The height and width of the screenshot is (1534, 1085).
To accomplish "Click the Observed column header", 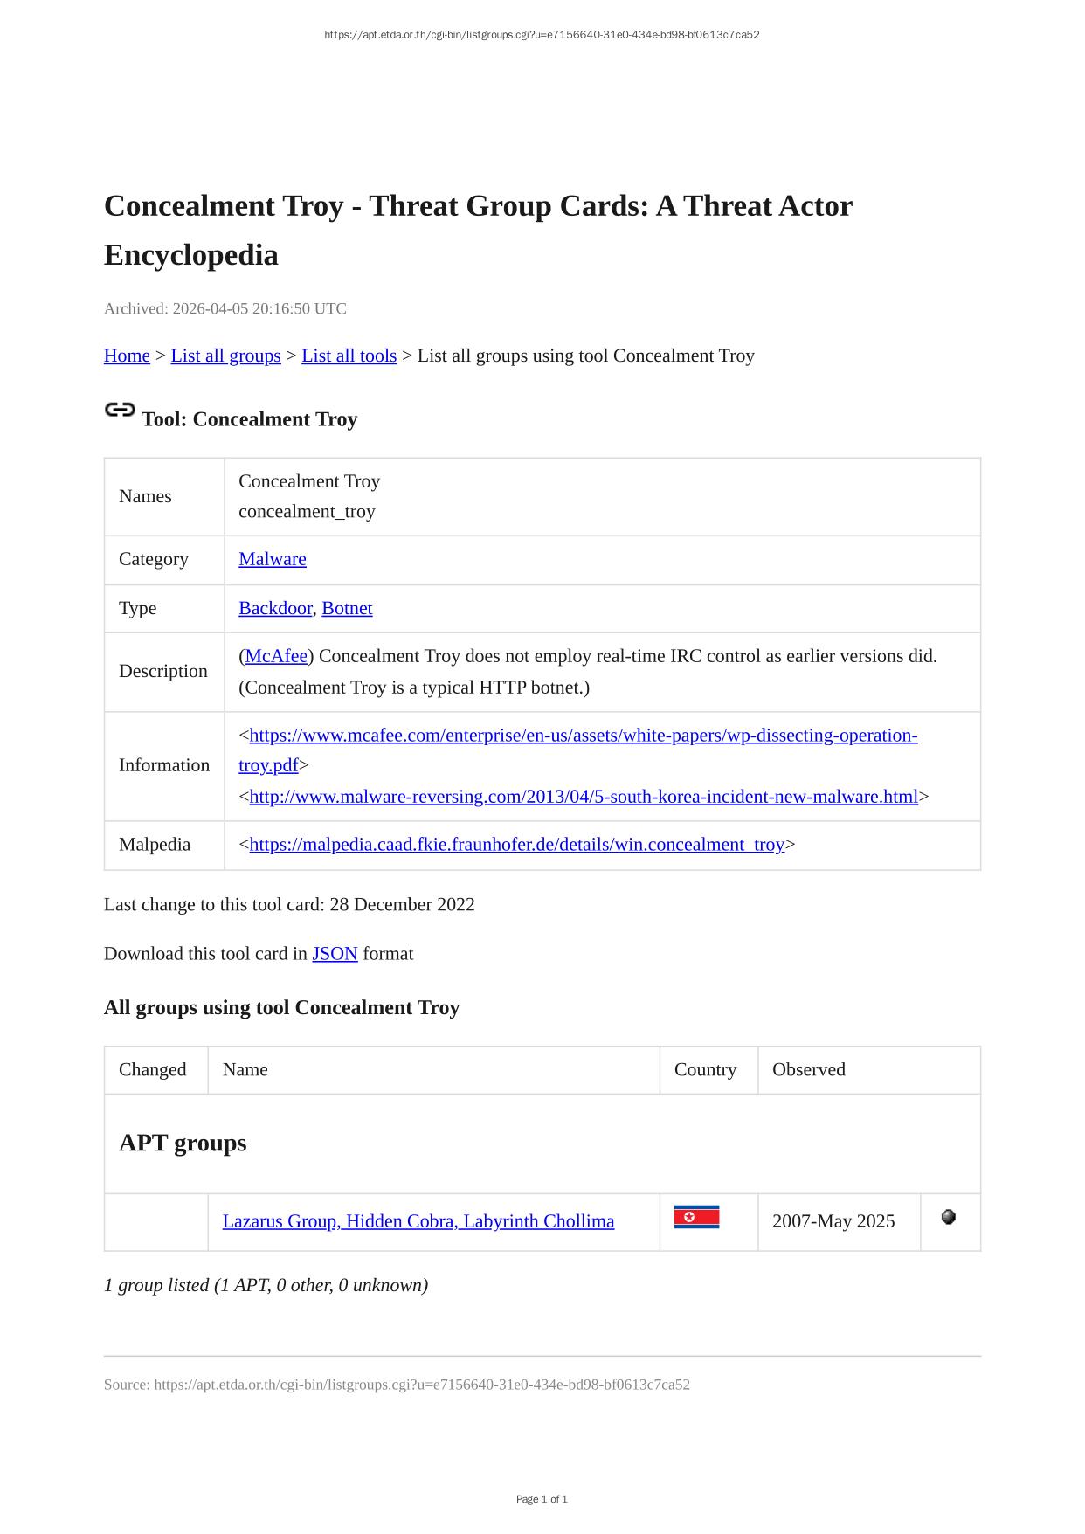I will [x=808, y=1070].
